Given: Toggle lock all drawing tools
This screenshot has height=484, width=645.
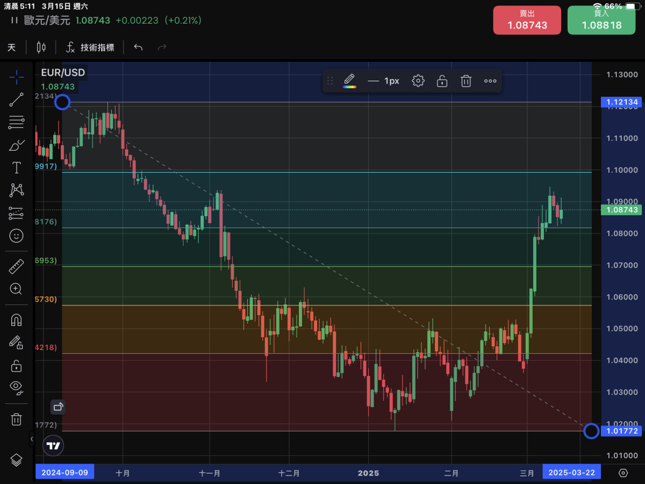Looking at the screenshot, I should pyautogui.click(x=16, y=366).
